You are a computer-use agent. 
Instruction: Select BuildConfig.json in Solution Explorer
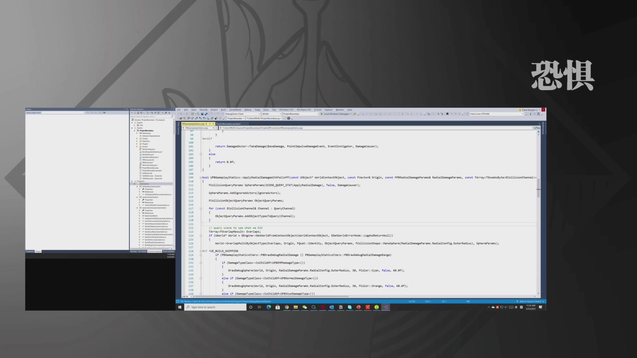pos(149,149)
